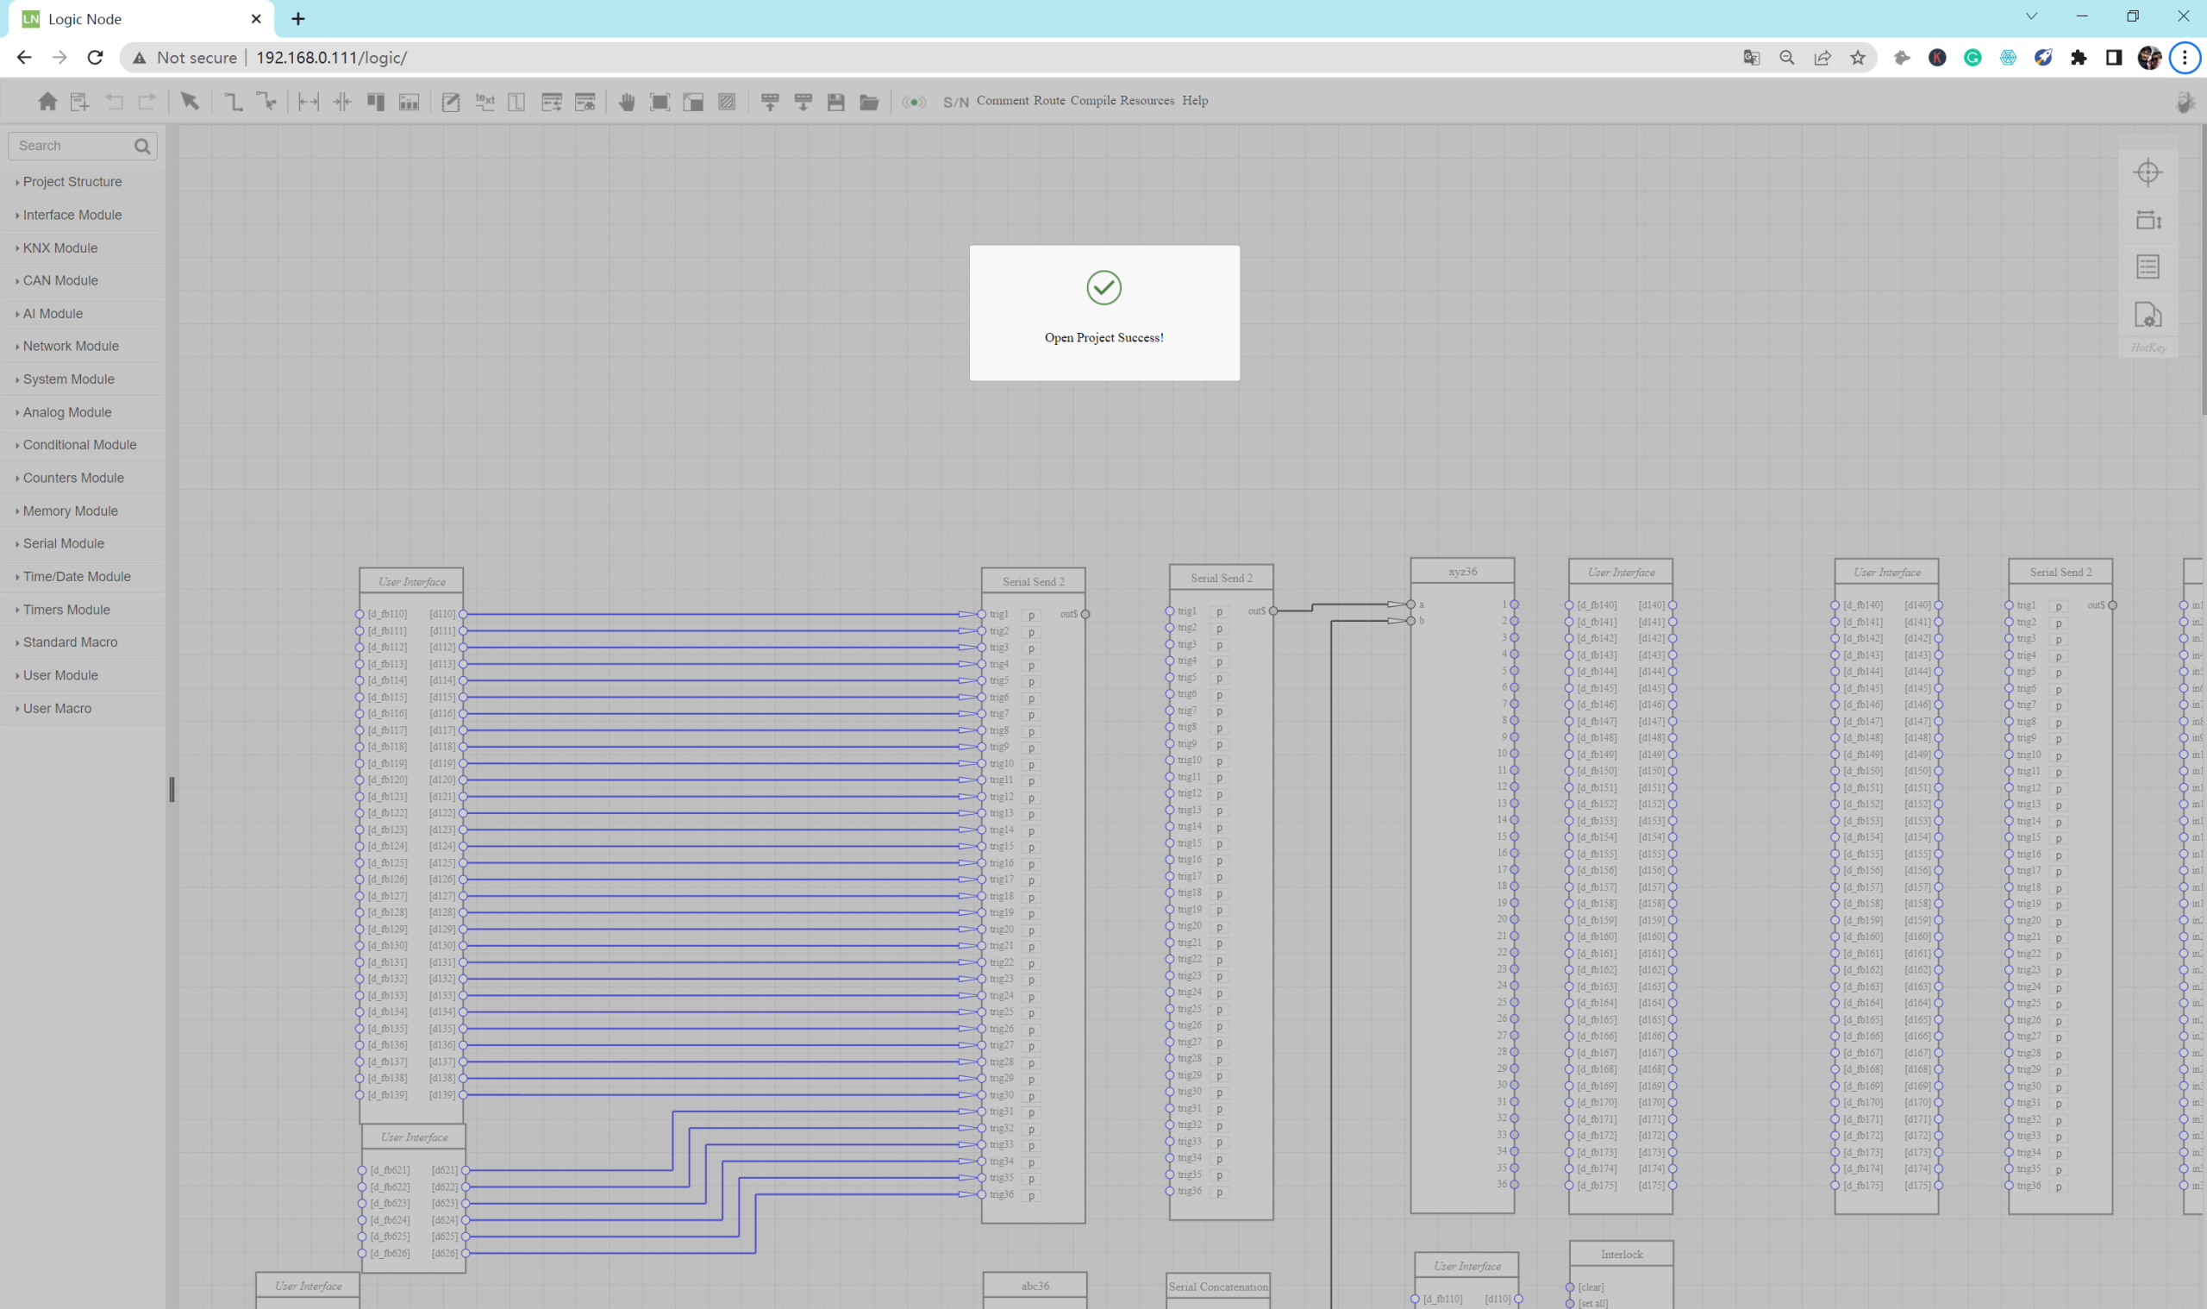
Task: Click the green online status indicator
Action: (x=915, y=103)
